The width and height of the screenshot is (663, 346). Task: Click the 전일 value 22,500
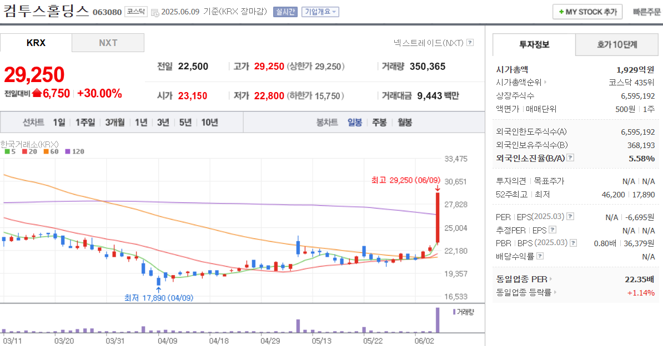pos(193,67)
